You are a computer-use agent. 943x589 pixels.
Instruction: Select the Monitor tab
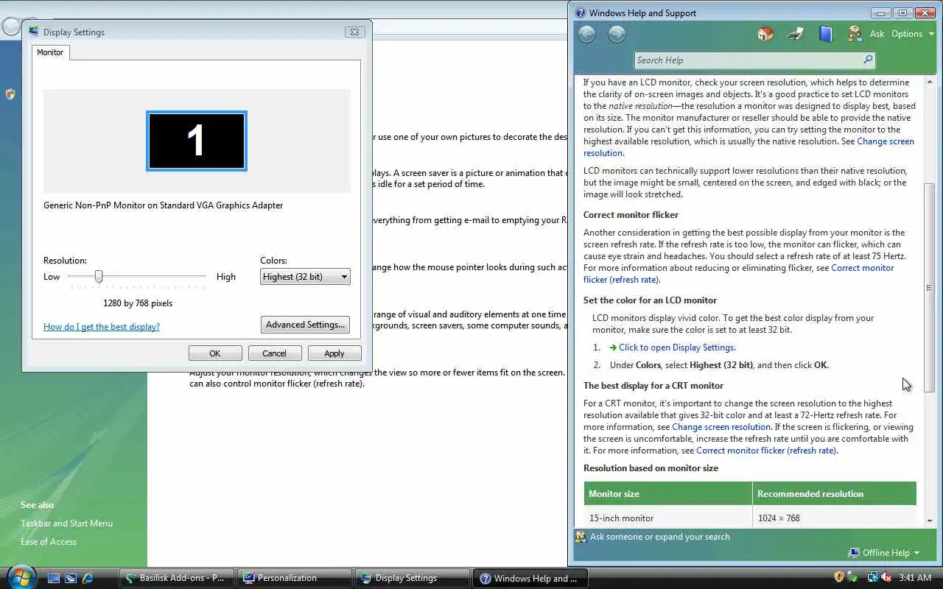pos(50,52)
